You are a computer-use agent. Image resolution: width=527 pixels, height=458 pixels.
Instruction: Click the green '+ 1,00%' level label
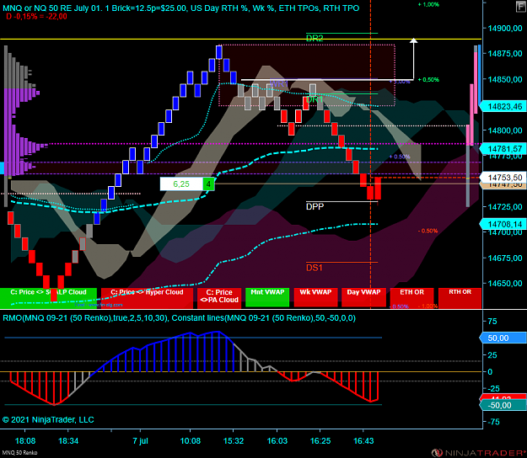428,5
